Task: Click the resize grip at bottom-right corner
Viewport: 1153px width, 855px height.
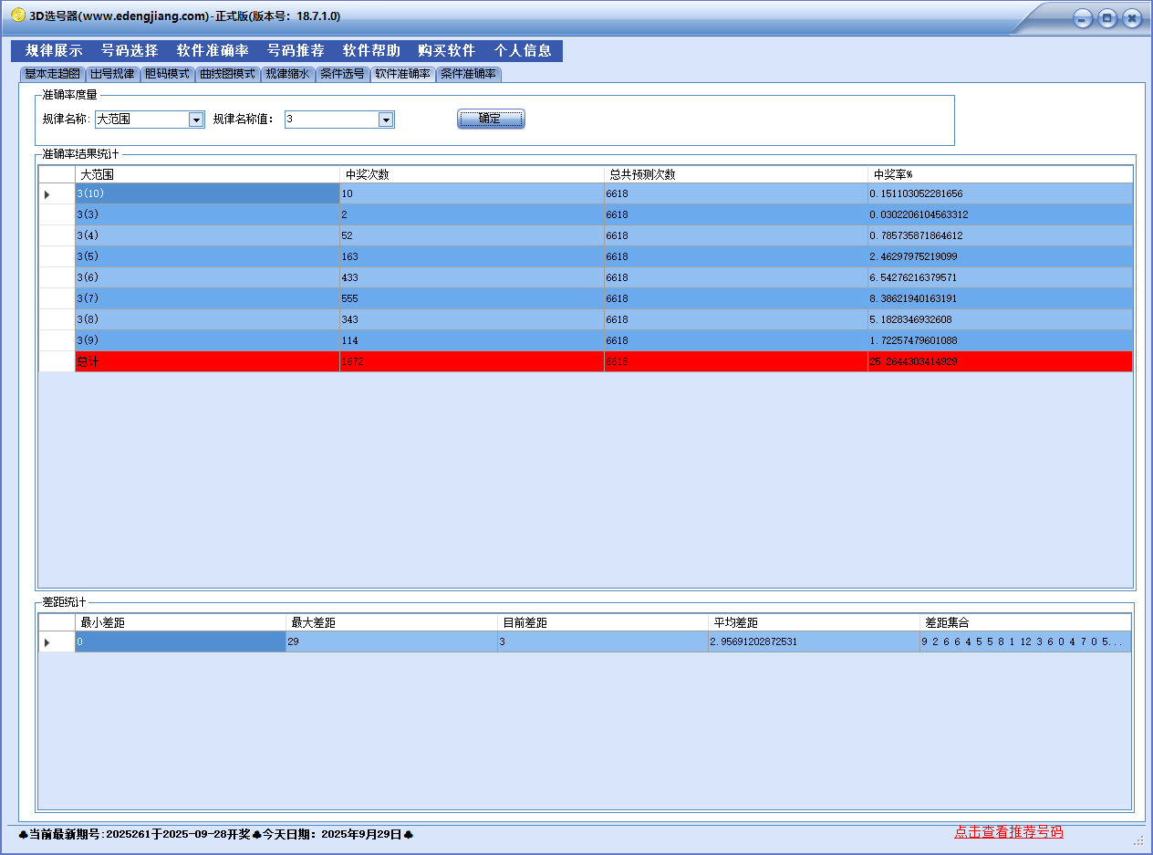Action: click(x=1137, y=839)
